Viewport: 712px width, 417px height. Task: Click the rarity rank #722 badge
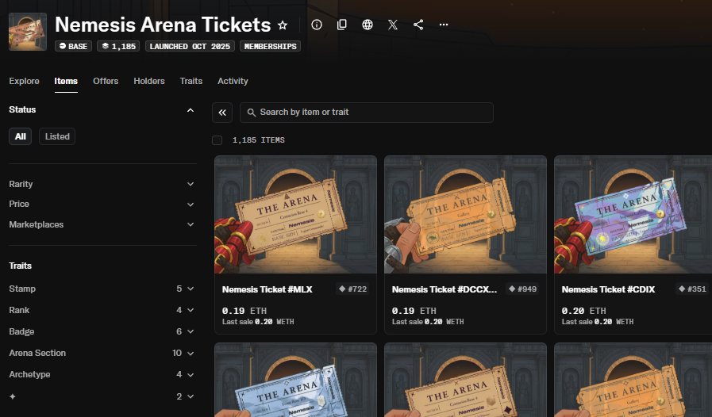click(352, 289)
